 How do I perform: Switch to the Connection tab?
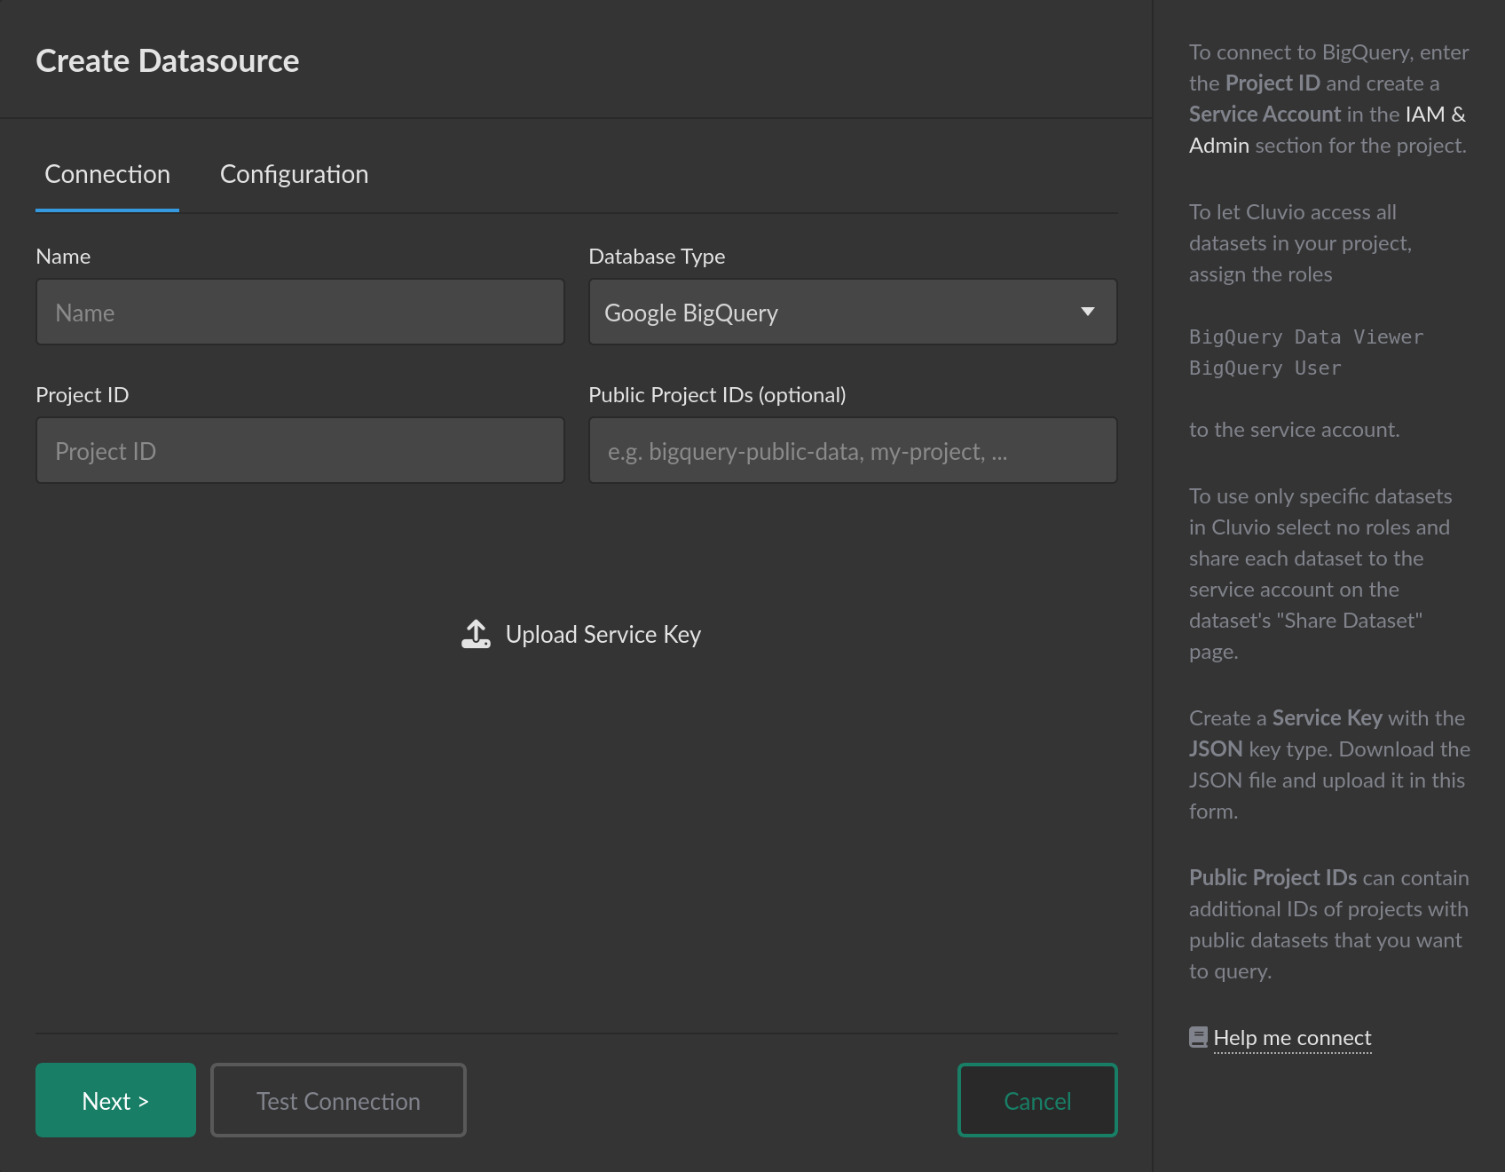(107, 174)
